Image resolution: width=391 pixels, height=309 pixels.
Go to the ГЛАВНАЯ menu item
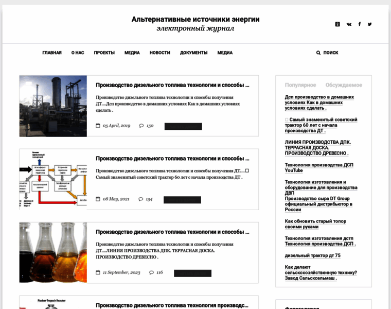52,53
